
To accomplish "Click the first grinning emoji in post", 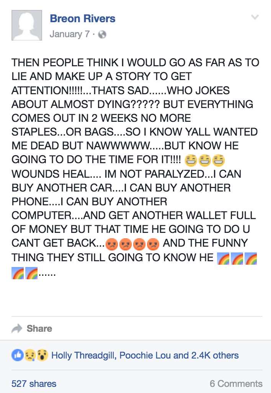I will pyautogui.click(x=191, y=160).
